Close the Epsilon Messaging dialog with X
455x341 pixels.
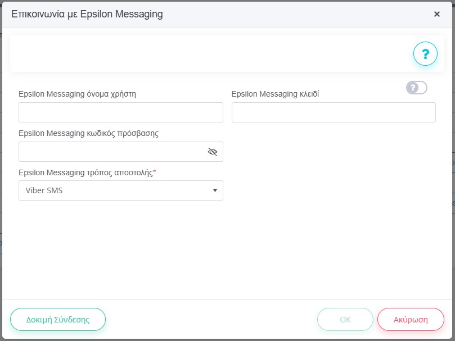[x=436, y=14]
